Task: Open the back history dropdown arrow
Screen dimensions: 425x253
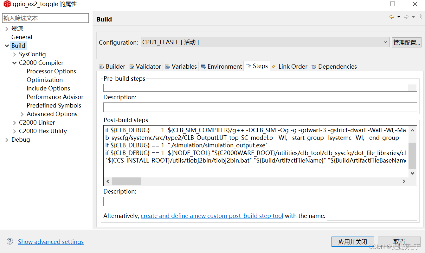Action: click(399, 17)
